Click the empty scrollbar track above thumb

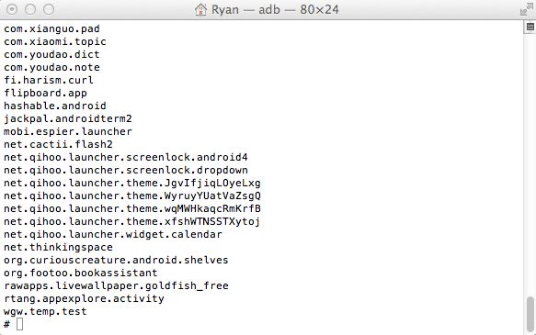point(530,163)
